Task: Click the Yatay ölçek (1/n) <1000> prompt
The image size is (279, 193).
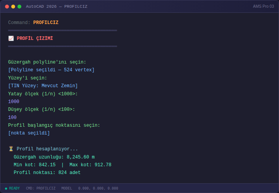Action: point(43,94)
